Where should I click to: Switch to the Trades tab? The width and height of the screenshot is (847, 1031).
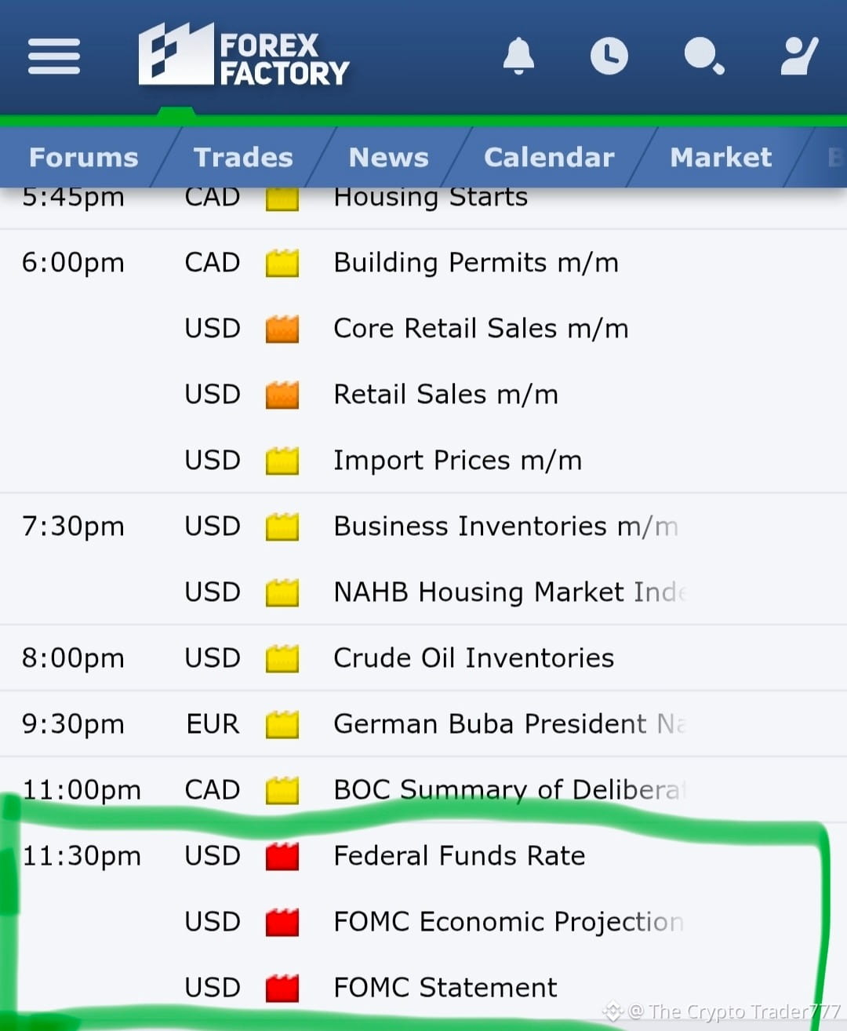(x=243, y=157)
